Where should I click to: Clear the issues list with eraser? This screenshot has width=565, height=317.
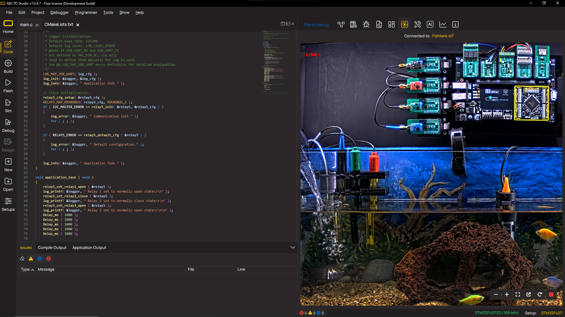tap(22, 259)
